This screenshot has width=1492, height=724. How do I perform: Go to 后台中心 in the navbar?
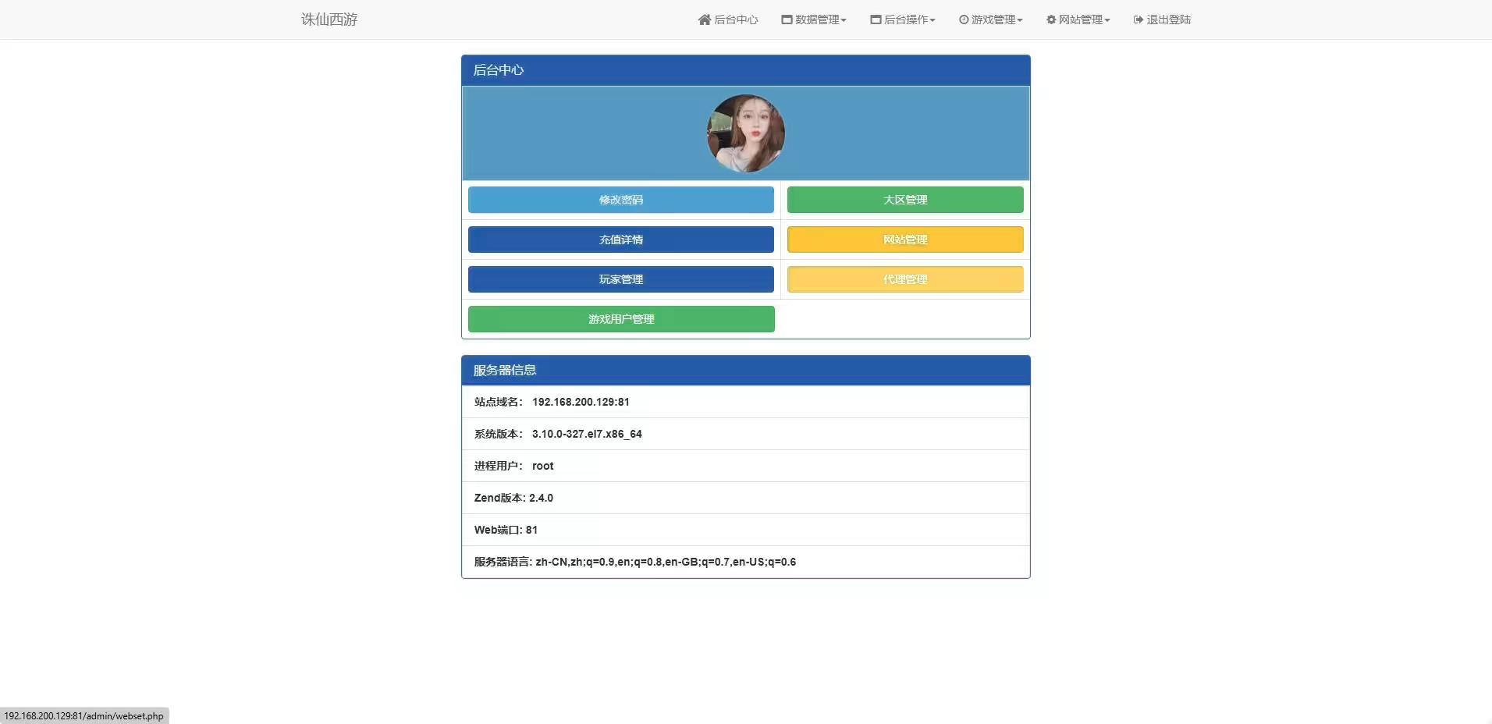point(728,20)
